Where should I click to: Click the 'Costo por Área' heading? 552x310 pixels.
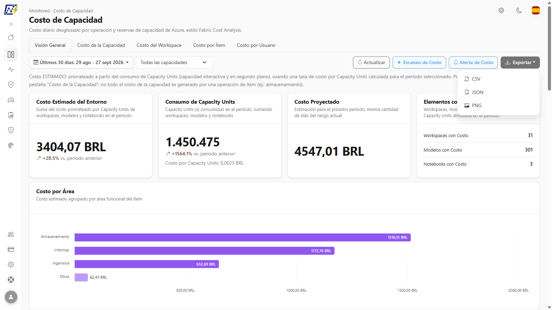55,192
